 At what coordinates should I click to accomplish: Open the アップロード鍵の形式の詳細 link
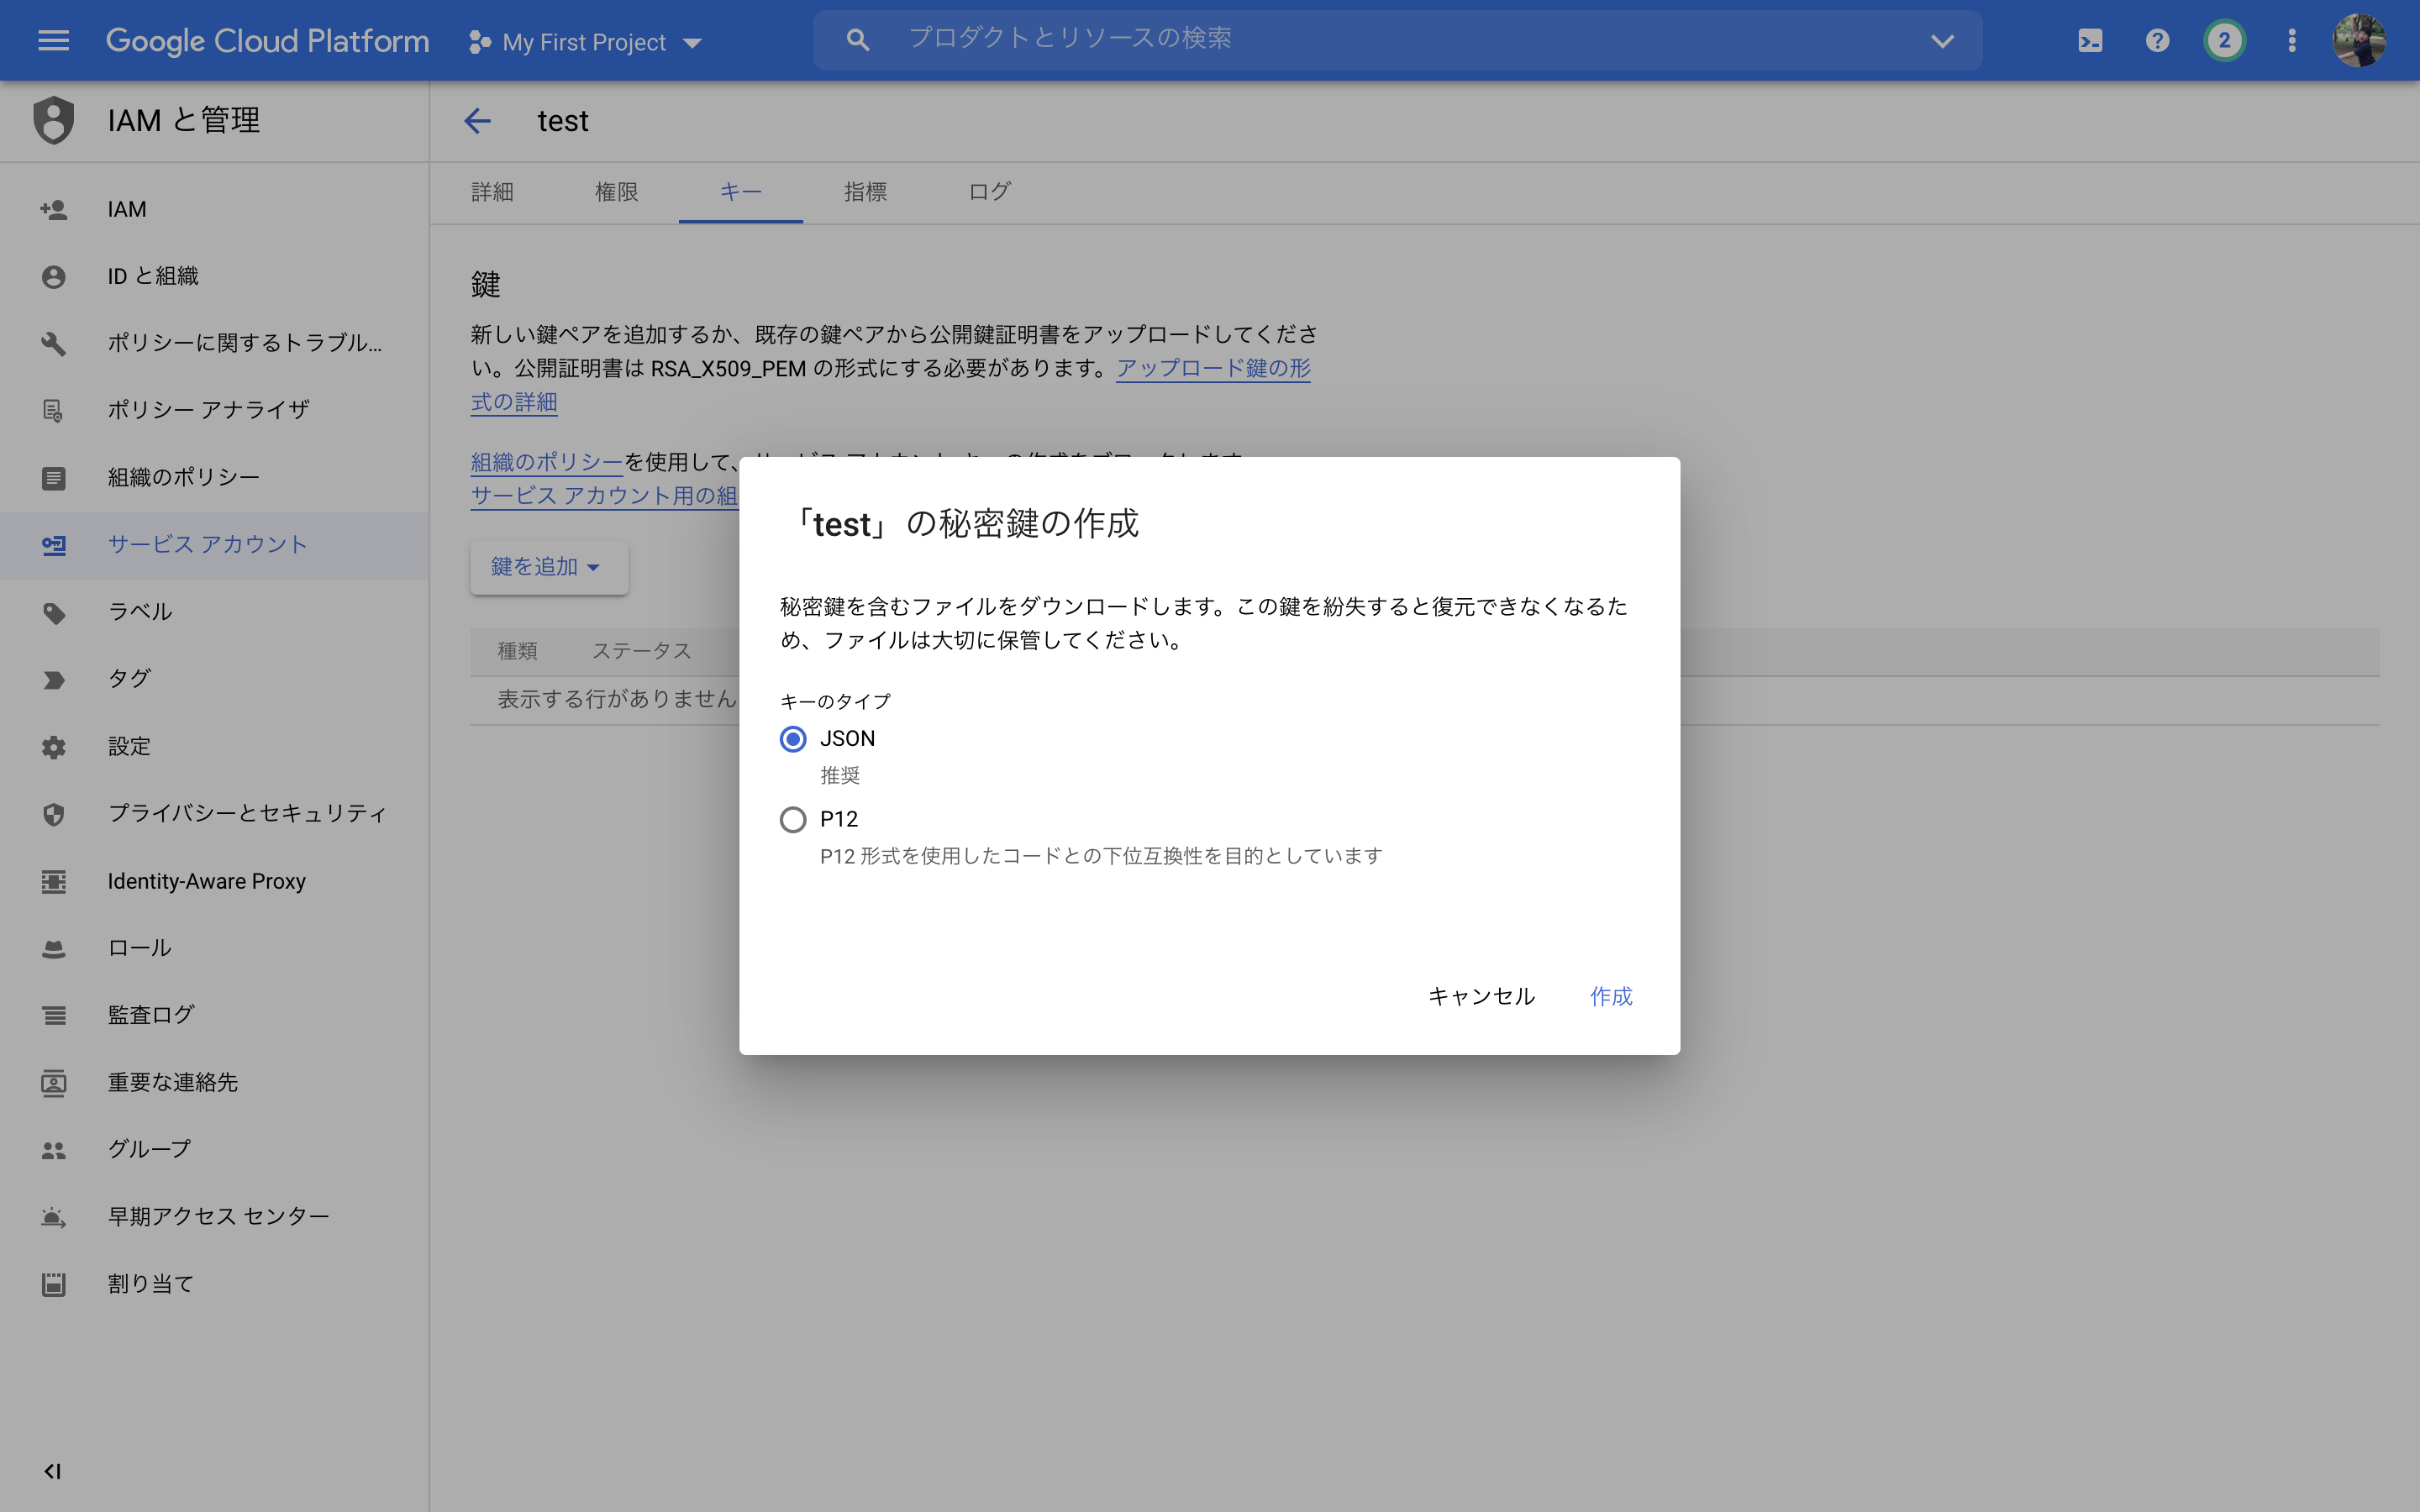click(1211, 368)
